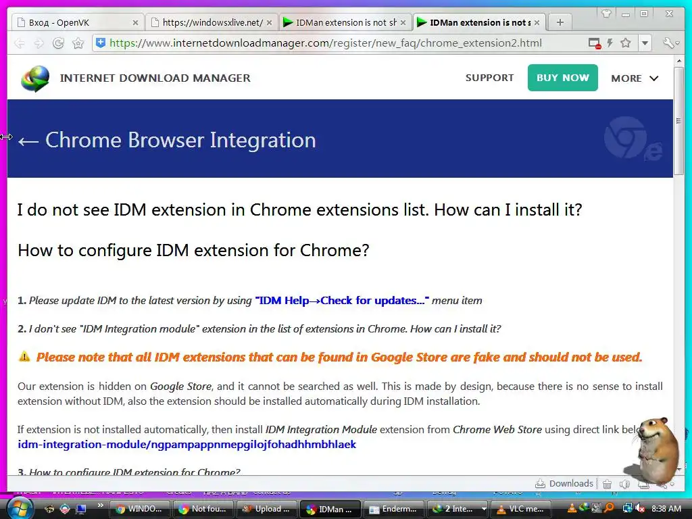This screenshot has width=692, height=519.
Task: Click the popup blocked icon in address bar
Action: (595, 43)
